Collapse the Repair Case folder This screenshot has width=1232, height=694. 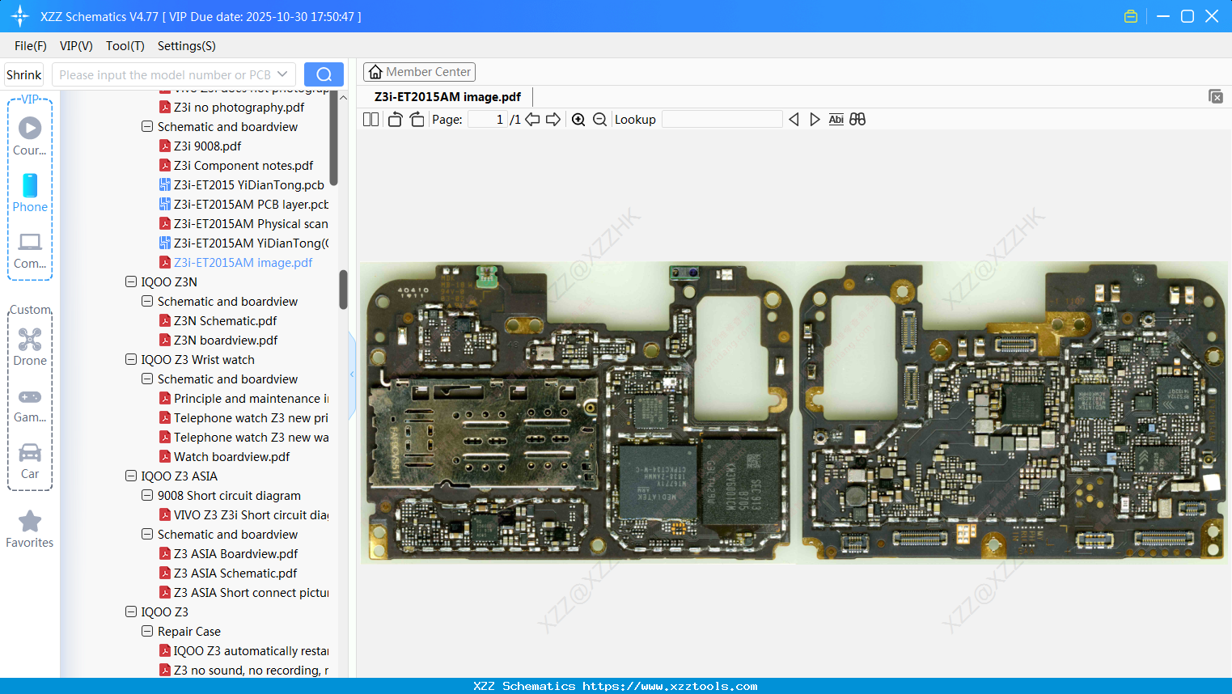click(x=147, y=632)
